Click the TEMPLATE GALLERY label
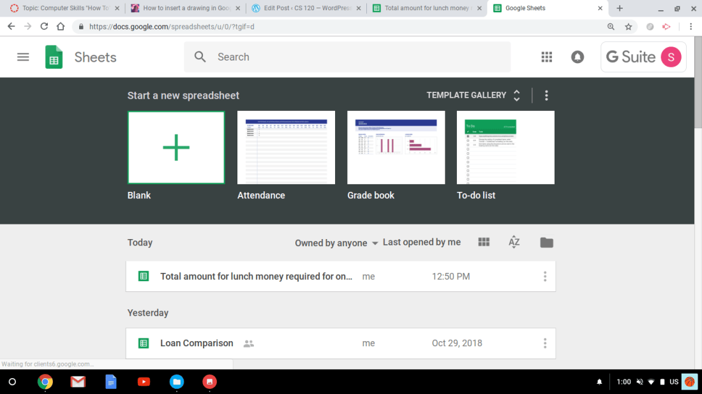702x394 pixels. pyautogui.click(x=466, y=95)
